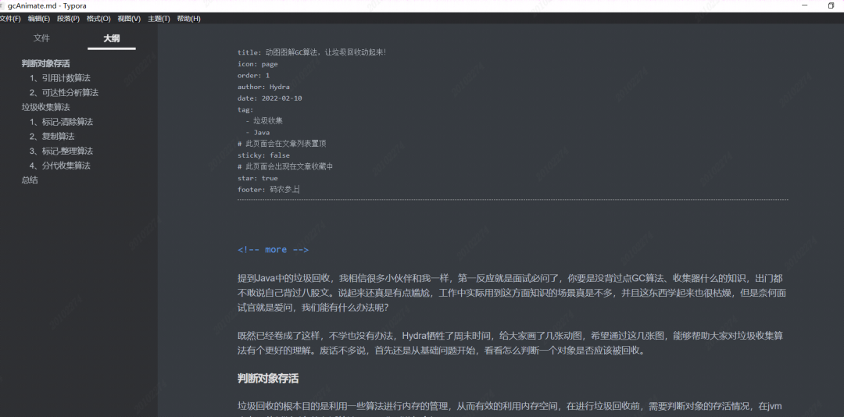This screenshot has height=417, width=844.
Task: Click the 'icon: page' front matter line
Action: coord(258,64)
